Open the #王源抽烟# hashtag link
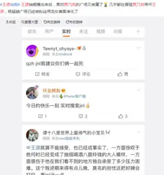This screenshot has height=175, width=164. (10, 5)
